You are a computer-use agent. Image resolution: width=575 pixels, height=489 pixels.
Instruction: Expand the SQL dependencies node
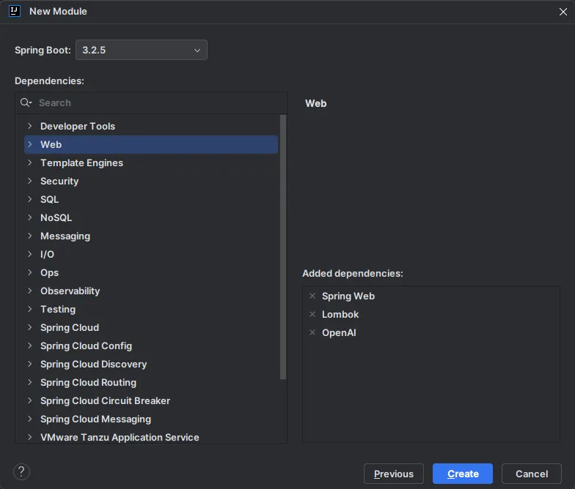(30, 200)
